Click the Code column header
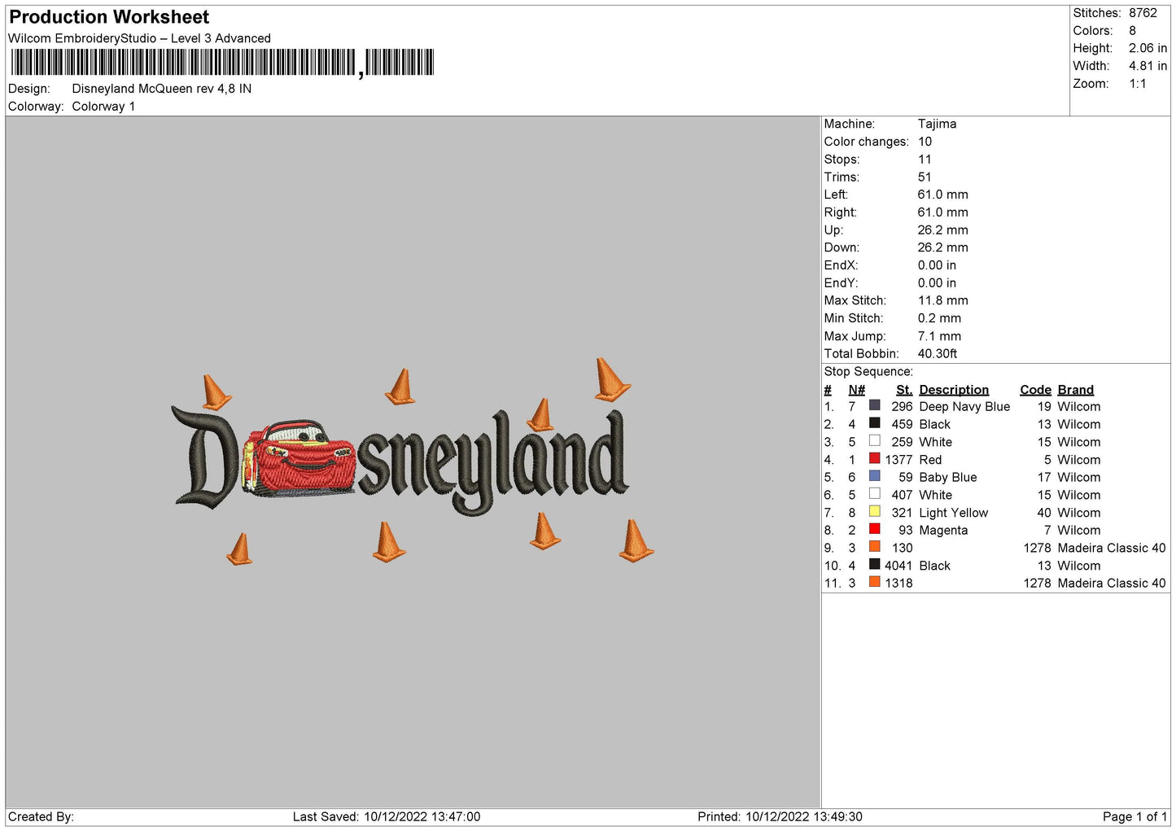1176x831 pixels. pos(1035,390)
